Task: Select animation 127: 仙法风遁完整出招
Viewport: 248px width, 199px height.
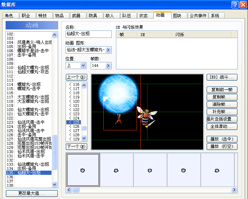Action: [x=29, y=139]
